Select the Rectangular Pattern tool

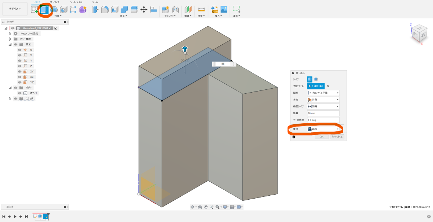[x=73, y=10]
